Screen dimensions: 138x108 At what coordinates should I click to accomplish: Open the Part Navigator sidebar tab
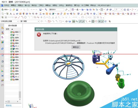[x=2, y=37]
